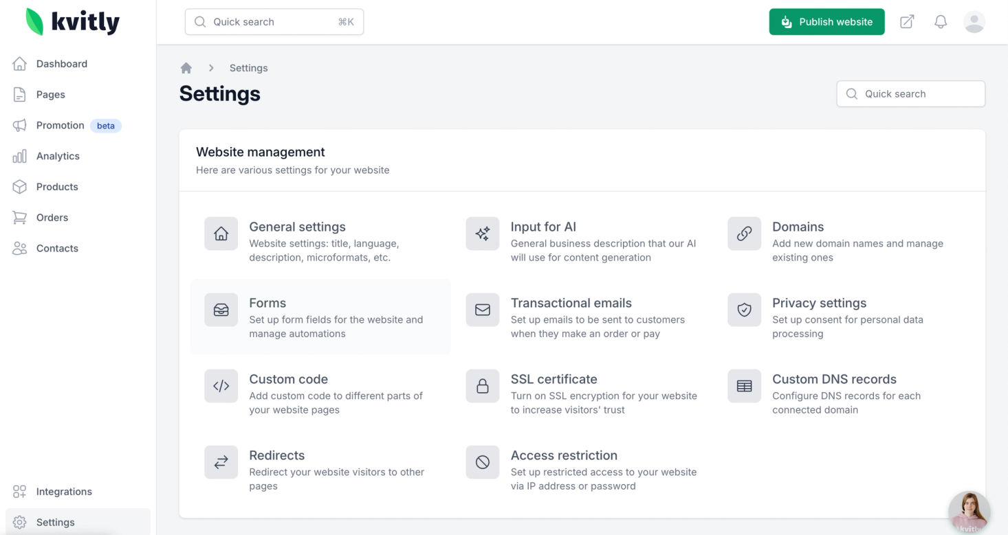
Task: Click the Access restriction icon
Action: coord(483,463)
